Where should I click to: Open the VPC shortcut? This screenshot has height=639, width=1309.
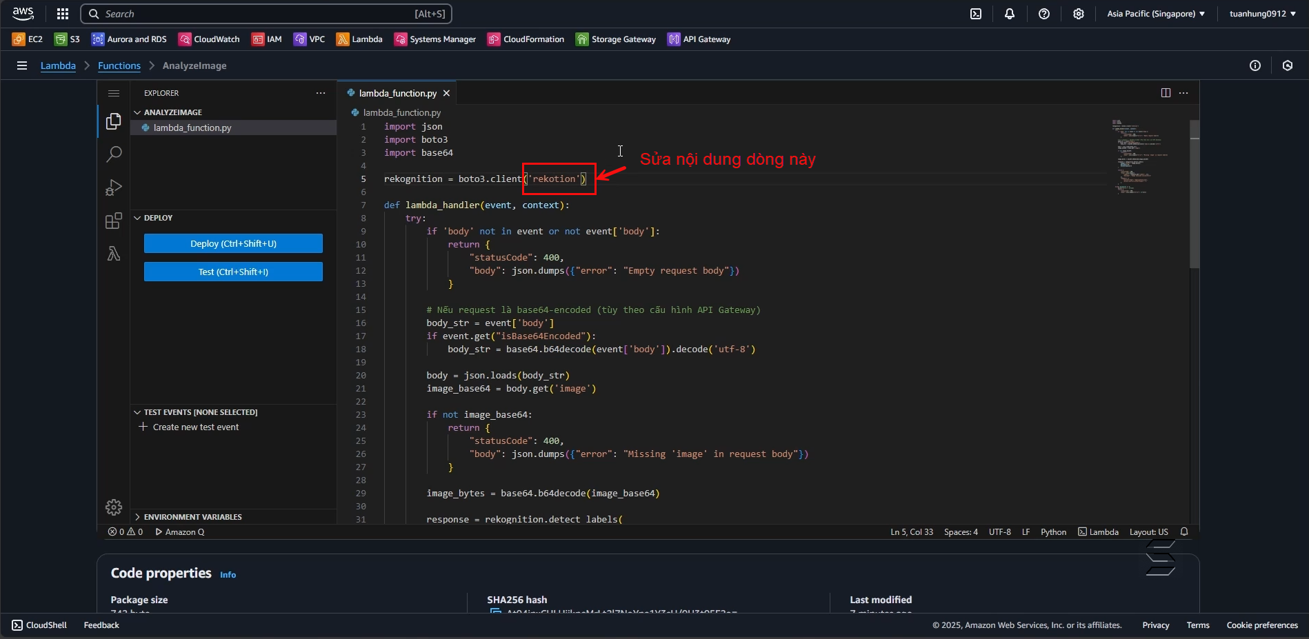tap(309, 39)
